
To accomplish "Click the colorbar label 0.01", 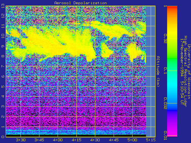I will point(165,136).
